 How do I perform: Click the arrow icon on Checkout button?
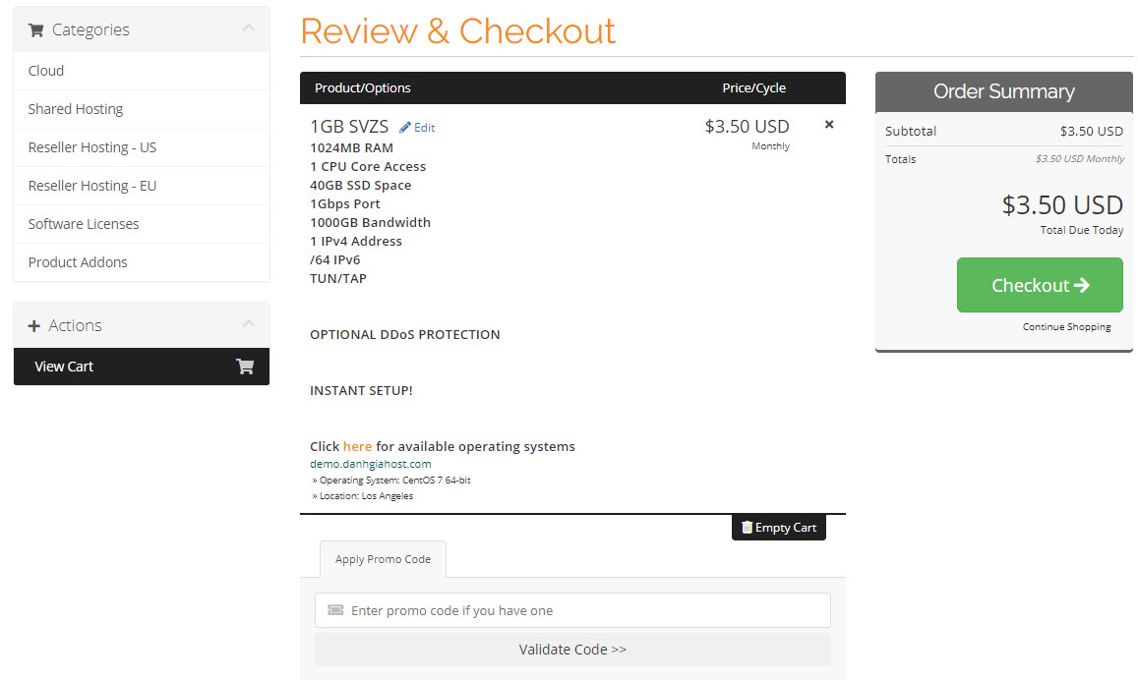(1082, 285)
